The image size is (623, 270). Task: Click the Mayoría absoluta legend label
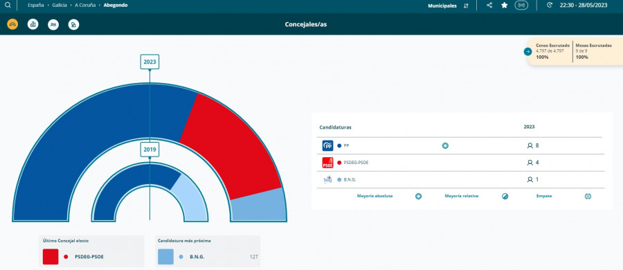pyautogui.click(x=374, y=196)
